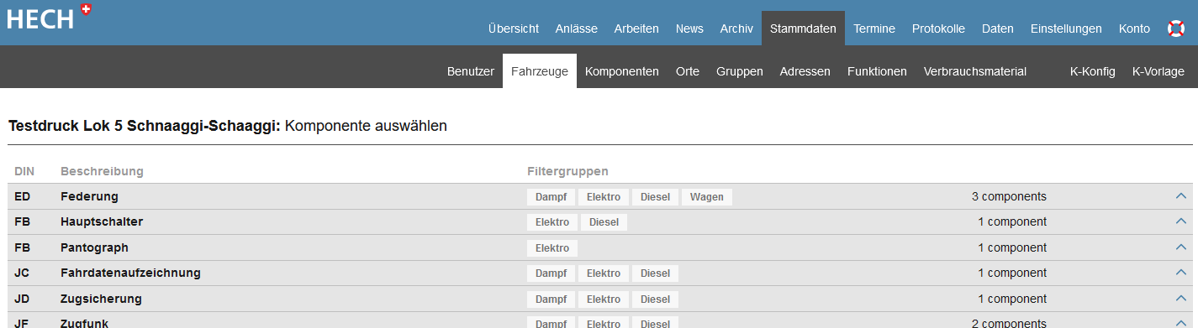Switch to the Orte tab
This screenshot has width=1198, height=328.
688,71
